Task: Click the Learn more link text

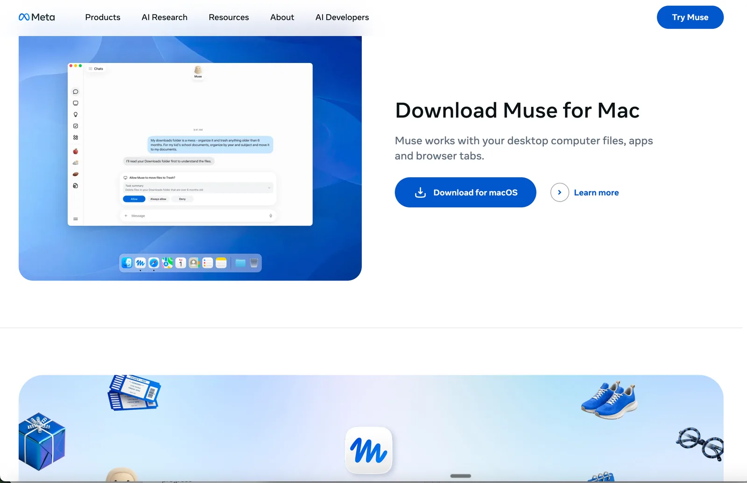Action: pos(596,193)
